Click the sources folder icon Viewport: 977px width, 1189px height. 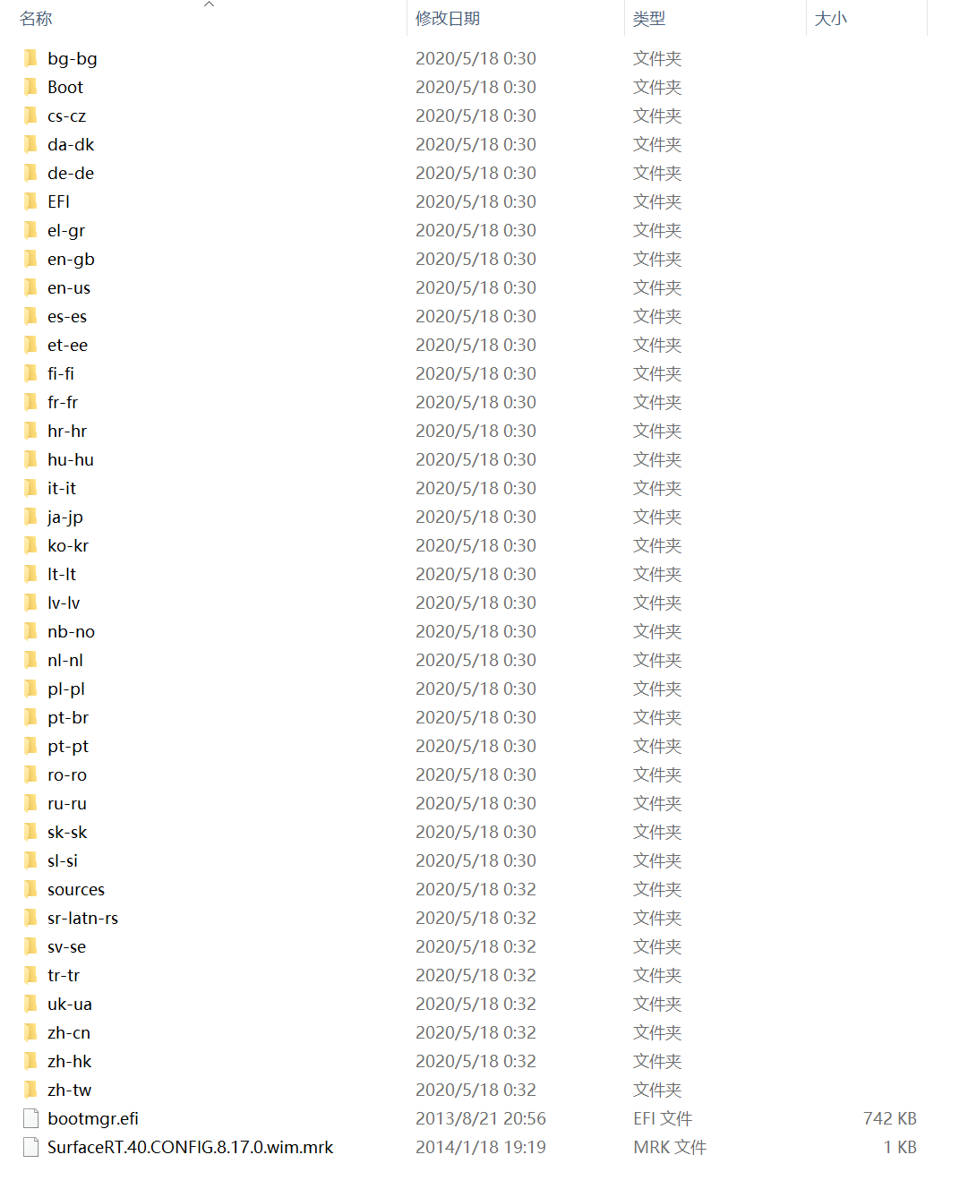click(31, 889)
